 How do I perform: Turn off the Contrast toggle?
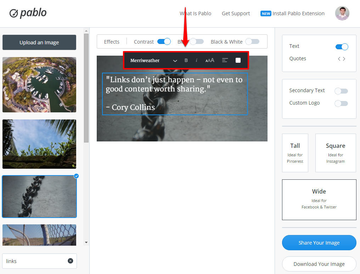pos(164,41)
